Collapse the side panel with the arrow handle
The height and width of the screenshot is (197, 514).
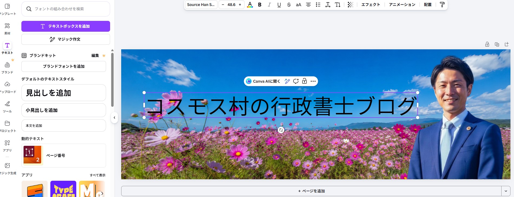114,118
